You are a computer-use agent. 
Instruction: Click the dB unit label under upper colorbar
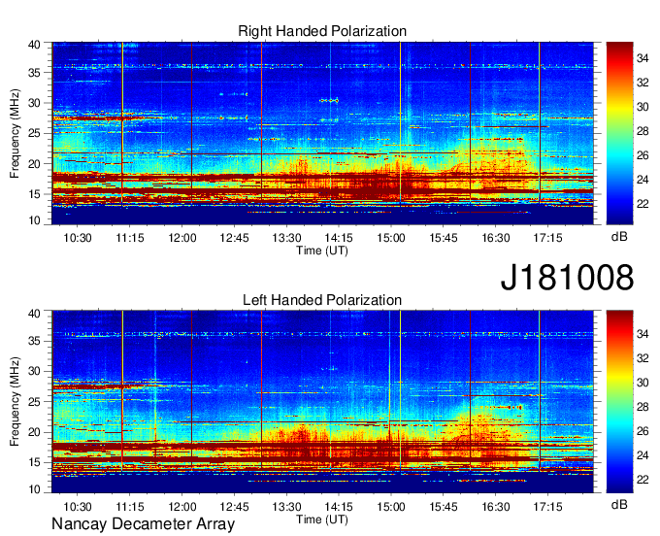pos(619,237)
